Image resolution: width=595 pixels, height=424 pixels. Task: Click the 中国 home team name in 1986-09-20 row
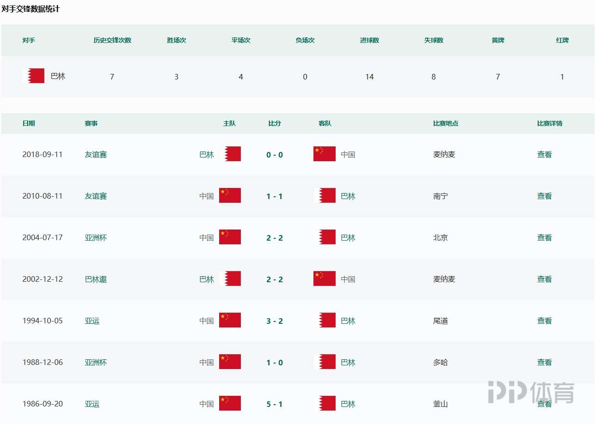click(x=207, y=404)
